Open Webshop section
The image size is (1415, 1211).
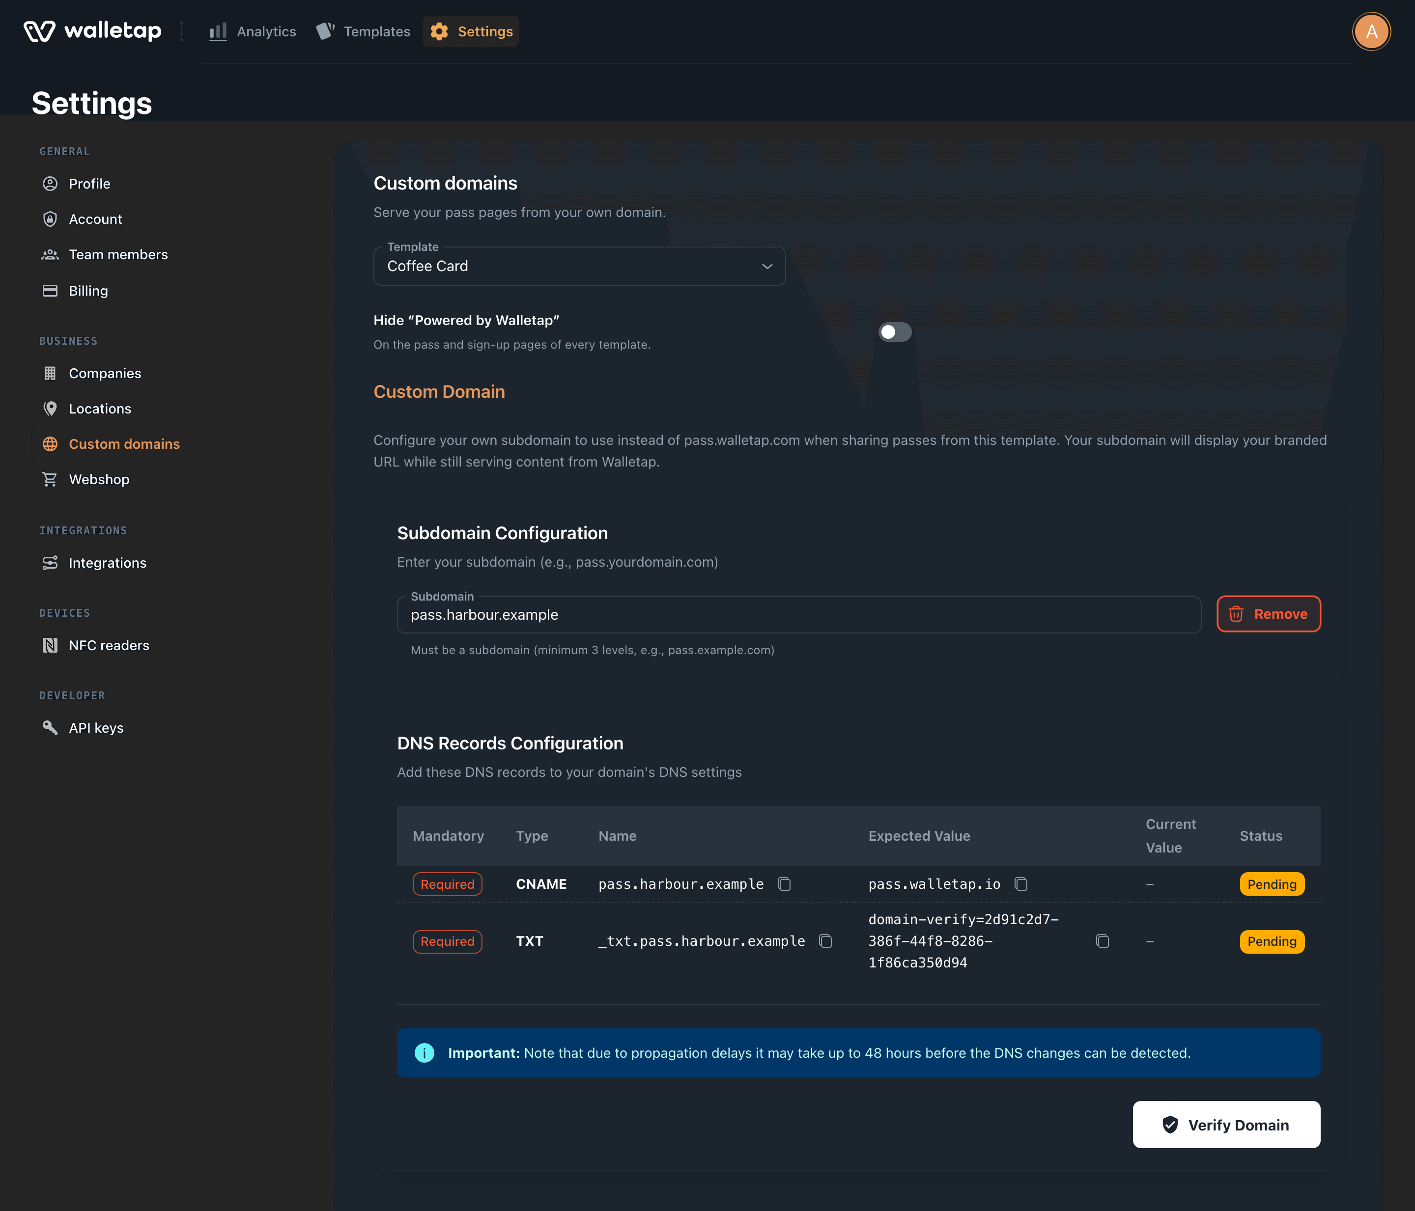(x=156, y=479)
